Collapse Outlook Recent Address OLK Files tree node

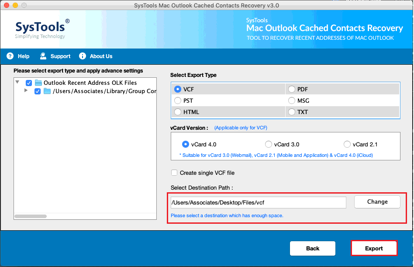pyautogui.click(x=17, y=82)
